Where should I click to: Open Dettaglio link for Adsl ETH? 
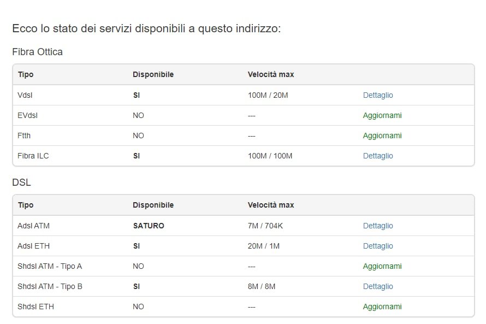(x=378, y=246)
